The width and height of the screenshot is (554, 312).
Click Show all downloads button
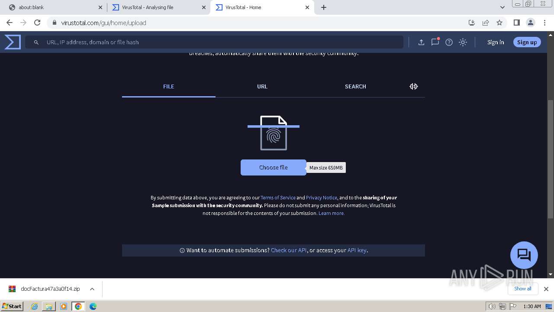click(523, 289)
